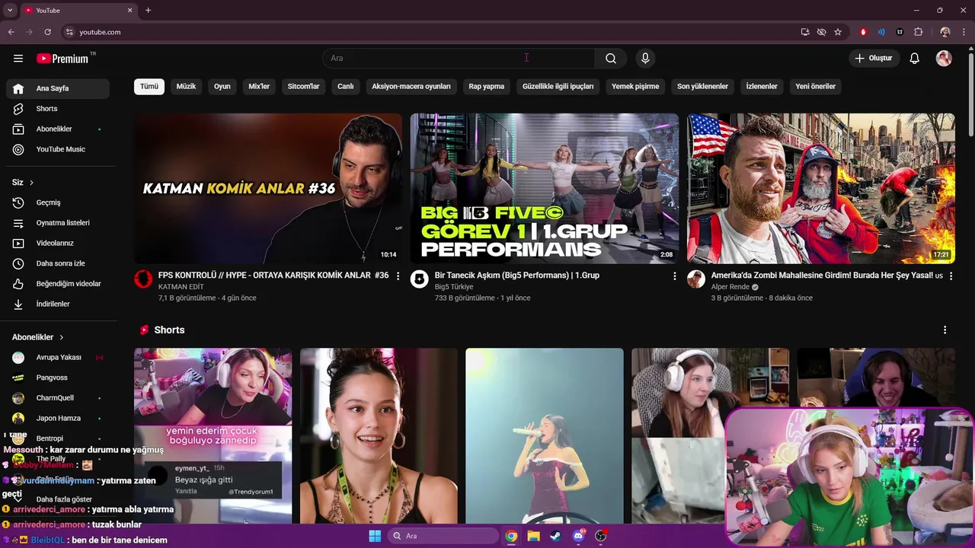Select the Sitcom'lar filter chip
Screen dimensions: 975x548
point(303,87)
